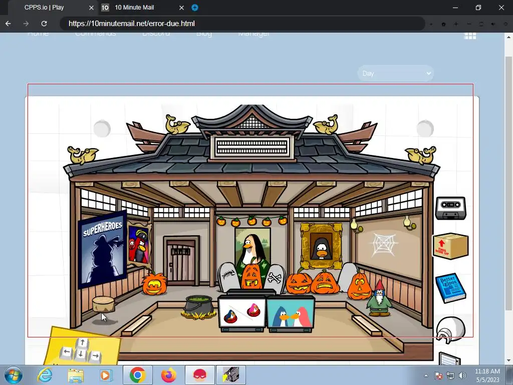Select the red bird pirate poster

point(139,244)
